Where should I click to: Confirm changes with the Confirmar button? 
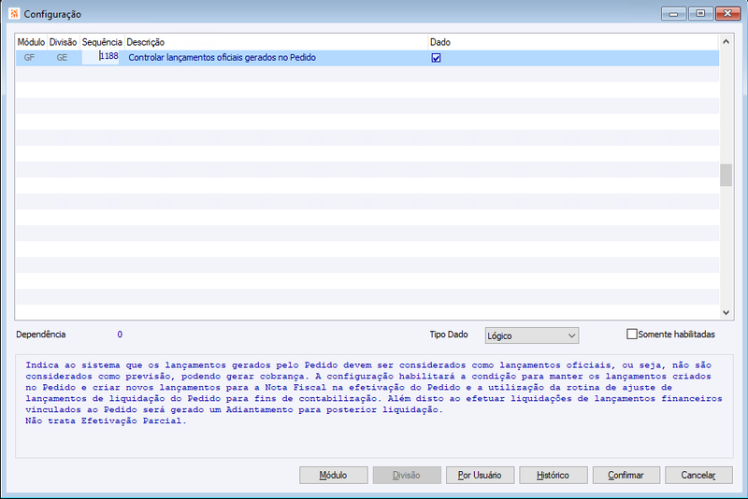626,475
